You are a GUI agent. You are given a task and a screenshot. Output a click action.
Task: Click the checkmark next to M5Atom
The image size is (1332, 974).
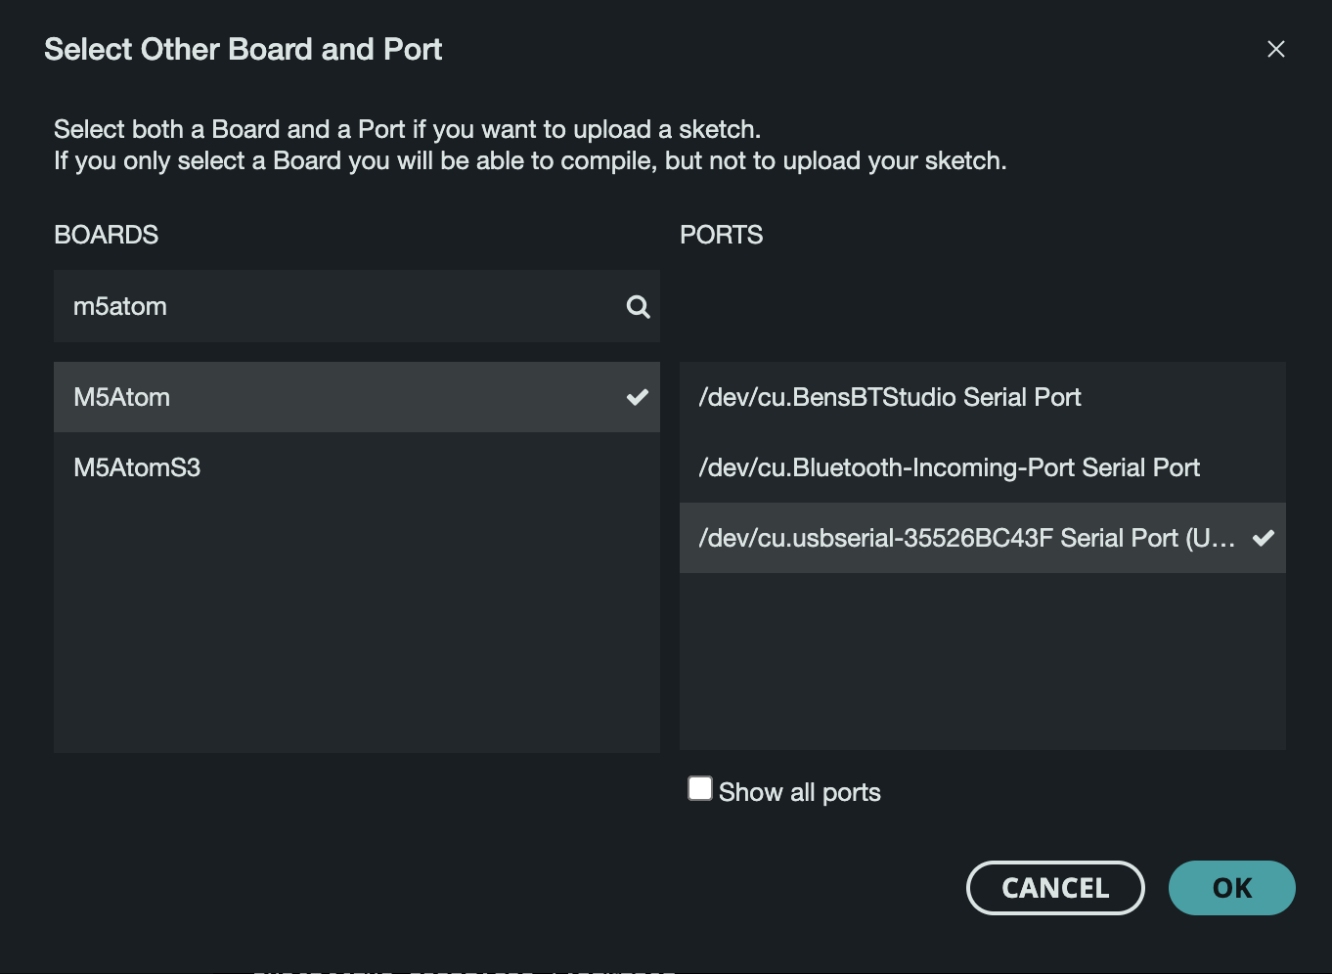coord(638,397)
